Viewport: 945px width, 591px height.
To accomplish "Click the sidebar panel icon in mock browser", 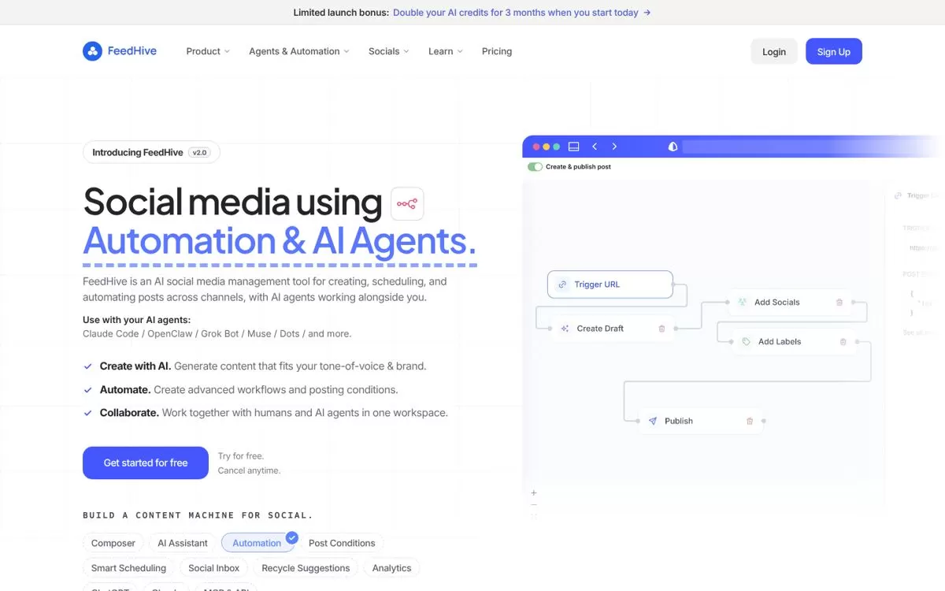I will [573, 147].
